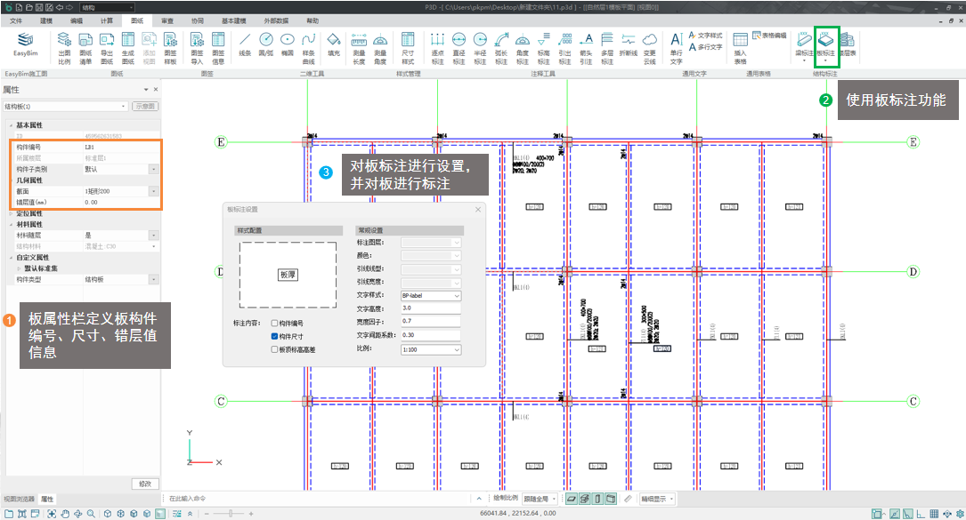Image resolution: width=966 pixels, height=520 pixels.
Task: Click the 示意图 button
Action: (x=145, y=107)
